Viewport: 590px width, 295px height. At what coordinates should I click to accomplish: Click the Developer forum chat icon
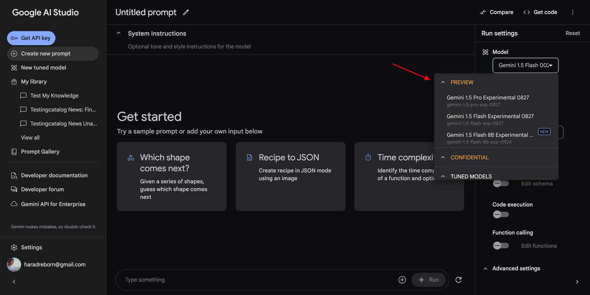(x=14, y=189)
